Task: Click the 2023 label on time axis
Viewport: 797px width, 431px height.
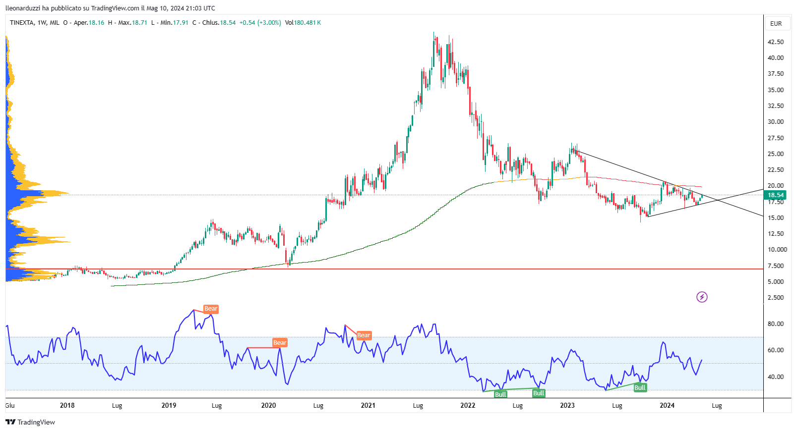Action: tap(567, 405)
